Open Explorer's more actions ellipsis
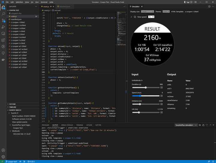Screen dimensions: 216x163 coord(36,7)
